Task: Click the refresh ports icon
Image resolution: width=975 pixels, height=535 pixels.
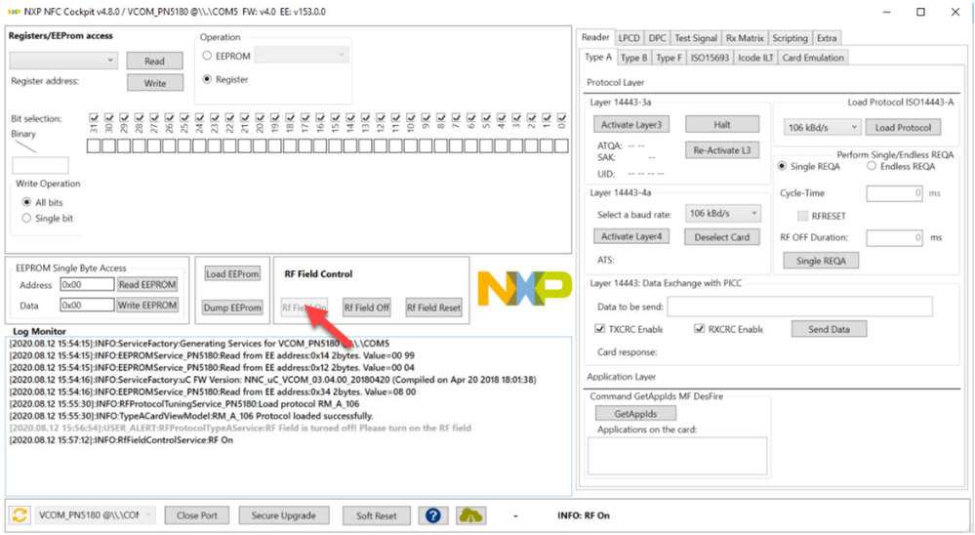Action: pyautogui.click(x=20, y=515)
